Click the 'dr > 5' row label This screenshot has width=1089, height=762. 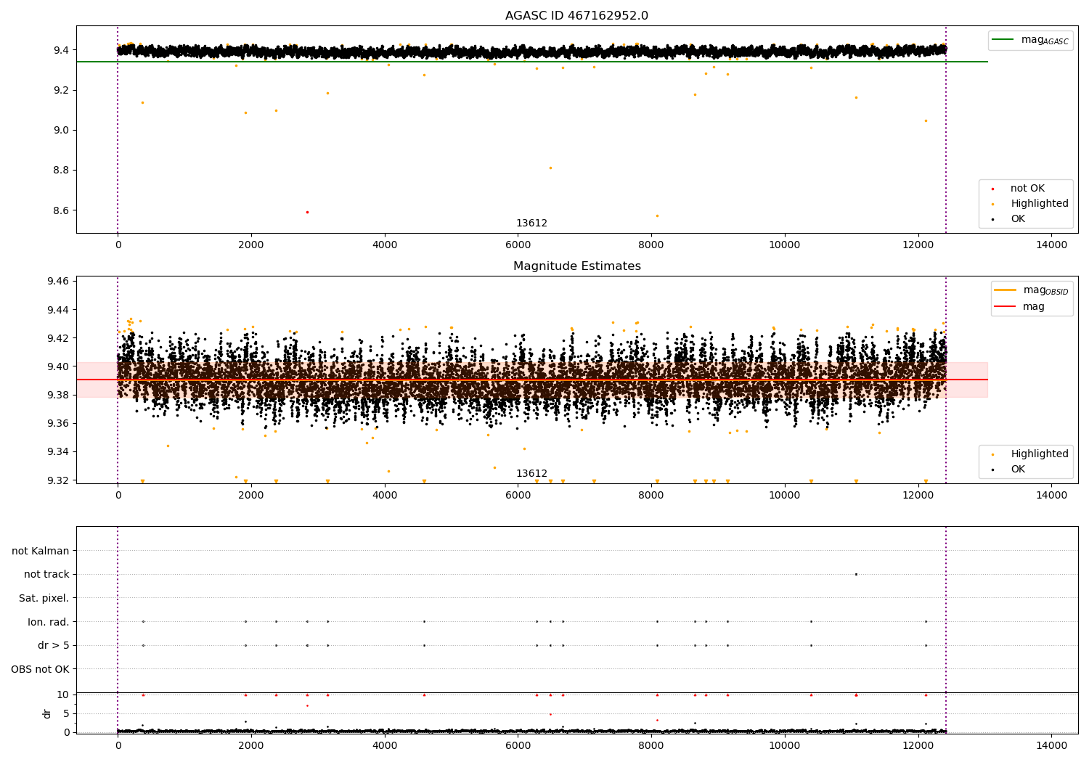coord(54,645)
